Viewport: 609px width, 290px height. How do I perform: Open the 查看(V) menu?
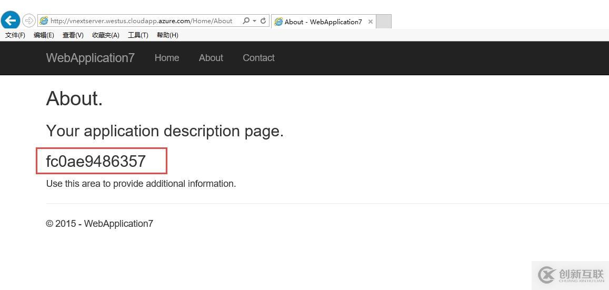73,35
